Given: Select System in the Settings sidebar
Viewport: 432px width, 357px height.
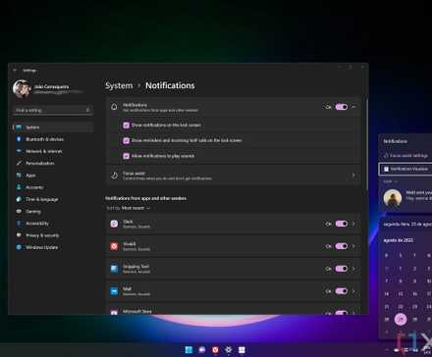Looking at the screenshot, I should (x=53, y=127).
